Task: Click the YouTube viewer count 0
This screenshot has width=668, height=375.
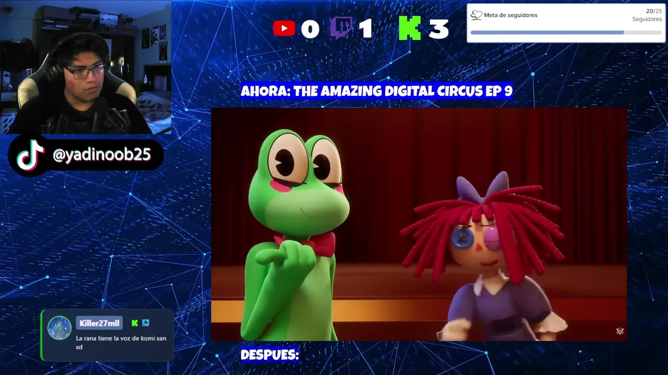Action: [x=310, y=29]
